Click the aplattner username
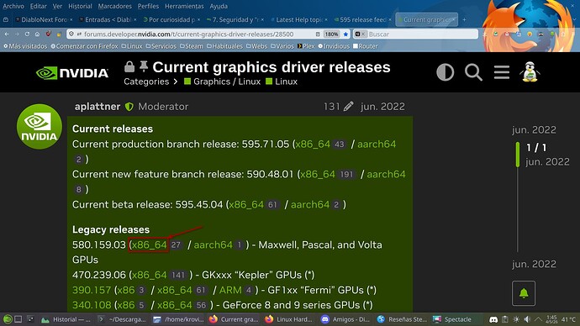Screen dimensions: 580x326 pyautogui.click(x=98, y=107)
